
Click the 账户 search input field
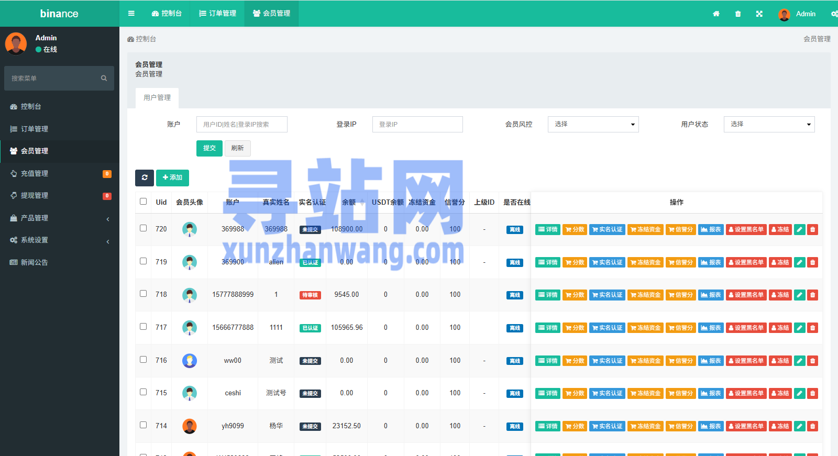coord(241,124)
